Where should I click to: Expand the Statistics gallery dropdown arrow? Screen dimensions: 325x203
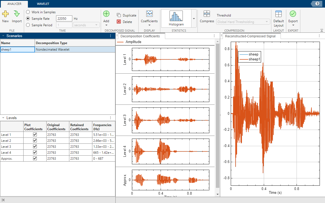point(194,19)
